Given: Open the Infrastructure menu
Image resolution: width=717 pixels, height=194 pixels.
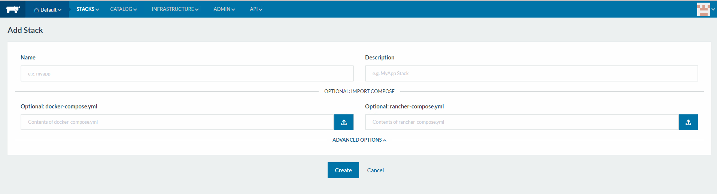Looking at the screenshot, I should point(175,9).
